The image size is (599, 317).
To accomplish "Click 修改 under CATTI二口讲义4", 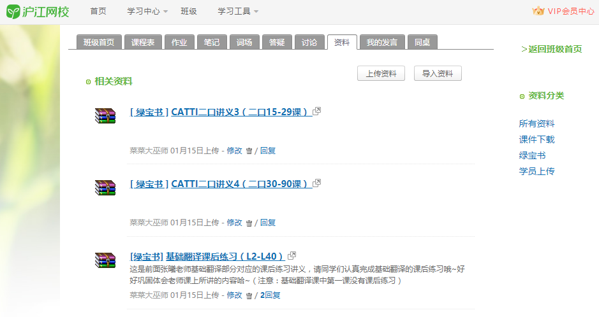I will click(x=234, y=223).
